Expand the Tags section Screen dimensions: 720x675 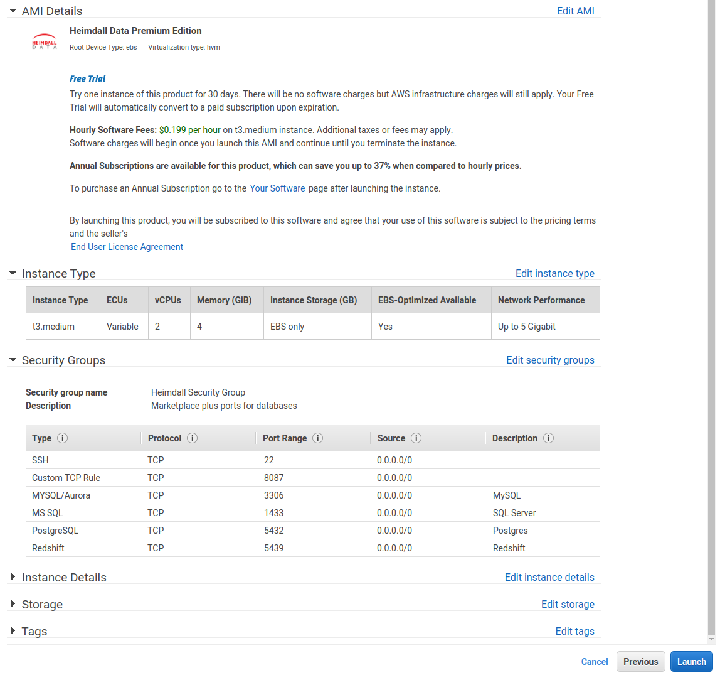coord(13,632)
